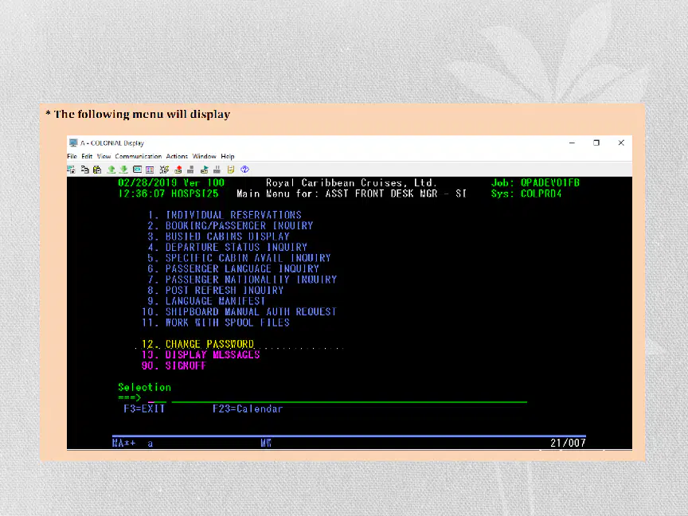Image resolution: width=688 pixels, height=516 pixels.
Task: Click the F23=Calendar function key label
Action: click(248, 409)
